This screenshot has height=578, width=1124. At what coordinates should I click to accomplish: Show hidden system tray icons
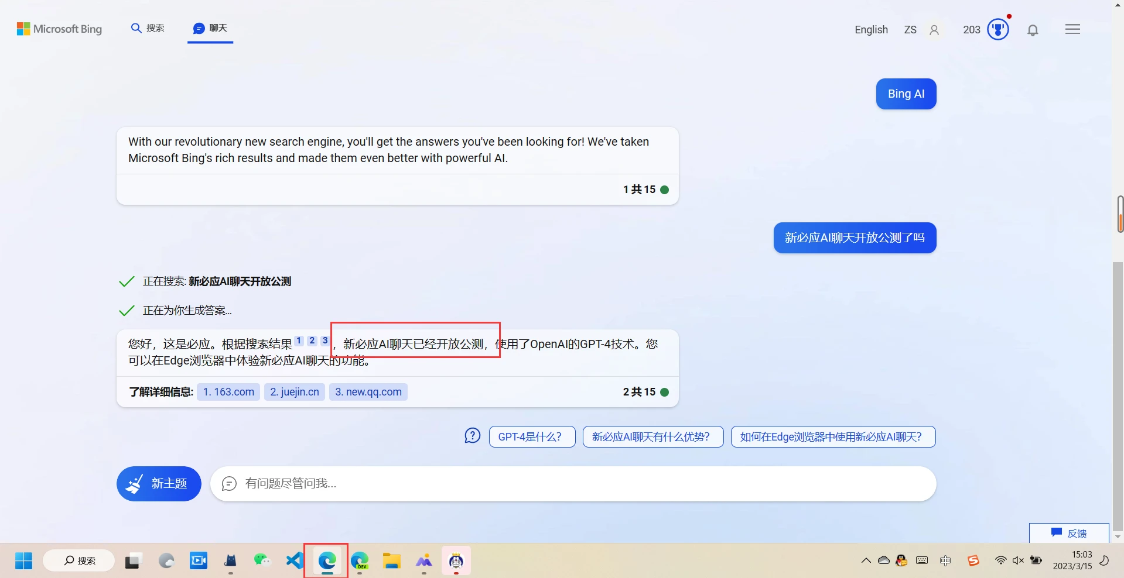(866, 560)
